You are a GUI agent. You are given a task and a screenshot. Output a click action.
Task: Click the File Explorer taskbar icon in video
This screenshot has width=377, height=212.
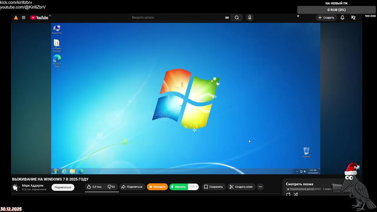72,171
